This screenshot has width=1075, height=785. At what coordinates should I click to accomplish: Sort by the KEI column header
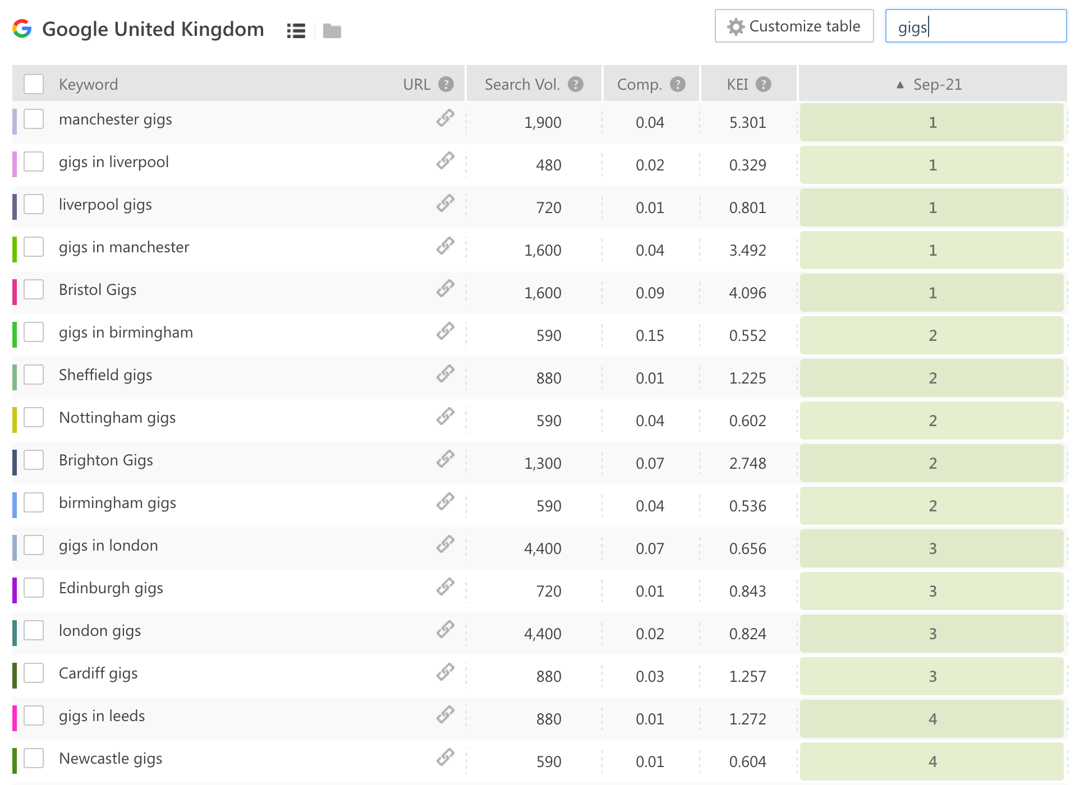(737, 84)
